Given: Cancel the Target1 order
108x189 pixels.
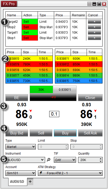Looking at the screenshot, I should point(94,33).
